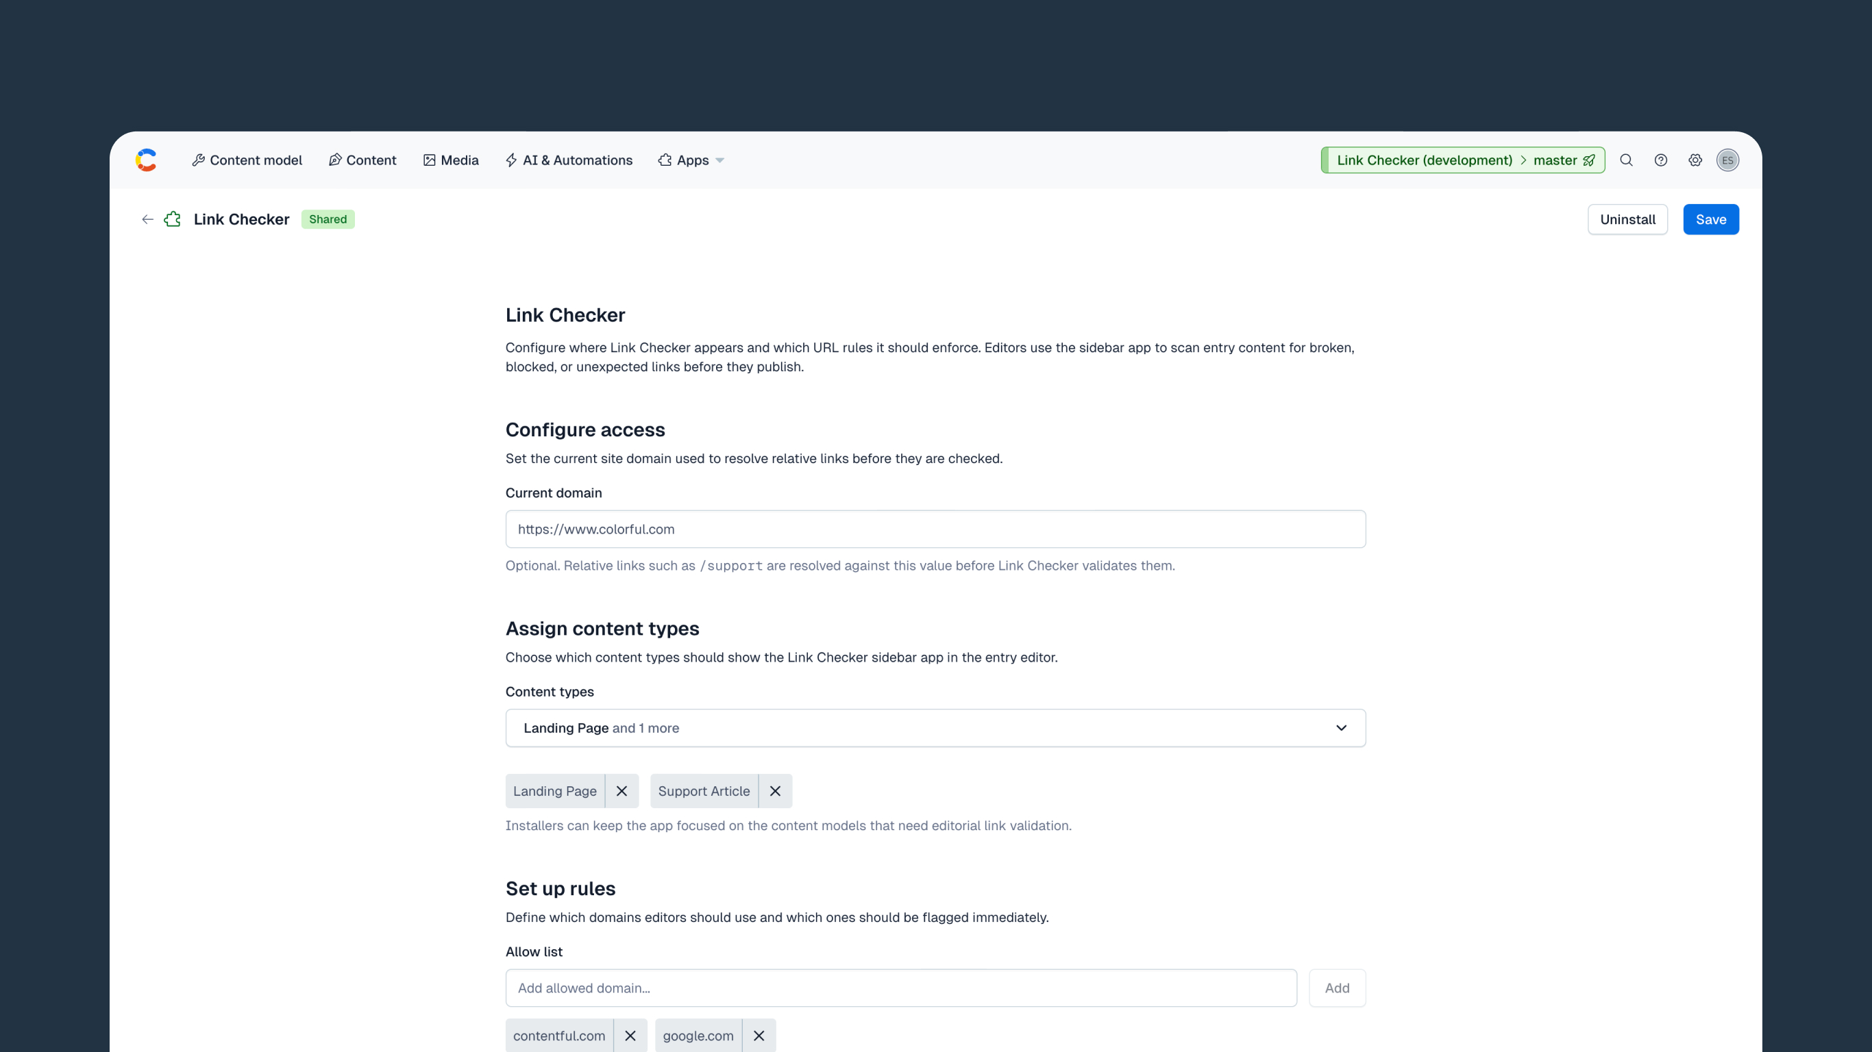Open the Apps dropdown menu
This screenshot has height=1052, width=1872.
[691, 160]
